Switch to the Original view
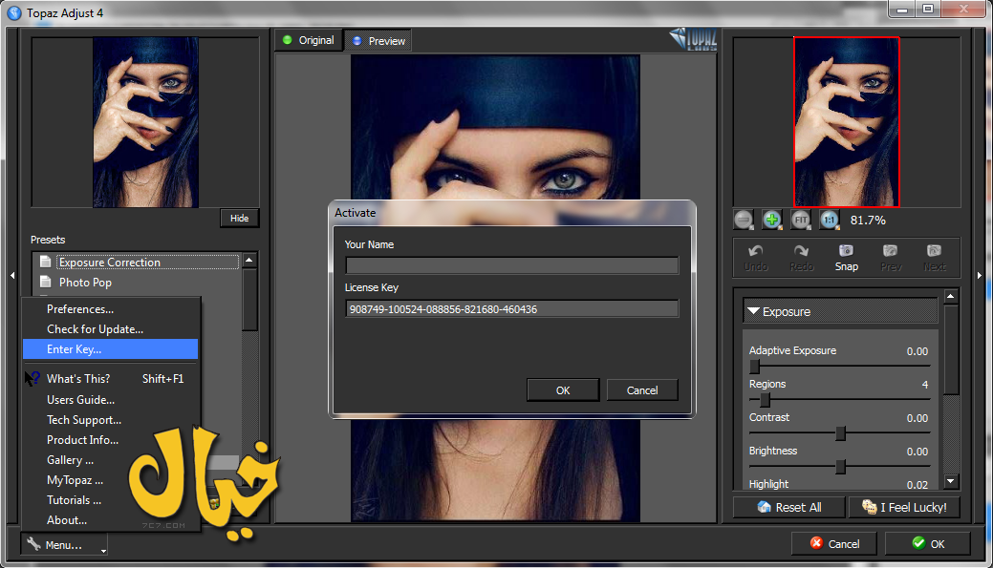993x568 pixels. [309, 40]
